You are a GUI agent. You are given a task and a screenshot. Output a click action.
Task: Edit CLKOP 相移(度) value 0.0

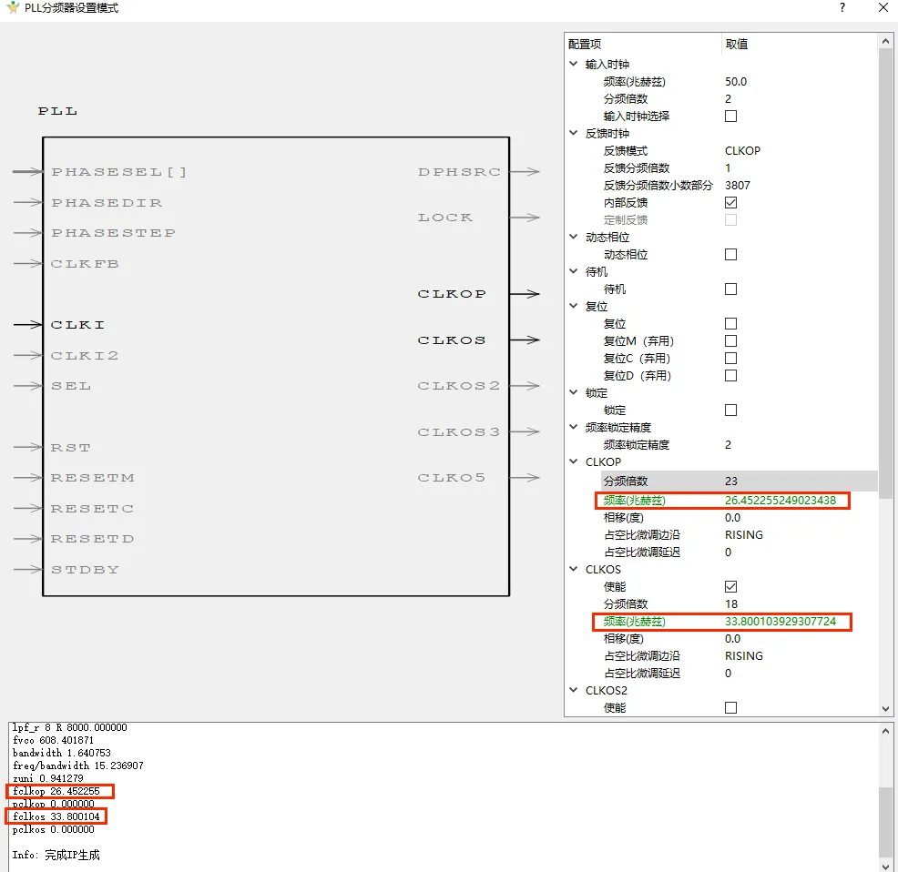[x=732, y=518]
